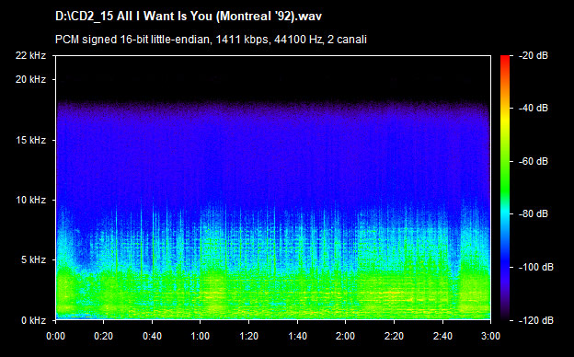Click the 5 kHz frequency axis label

(x=33, y=260)
